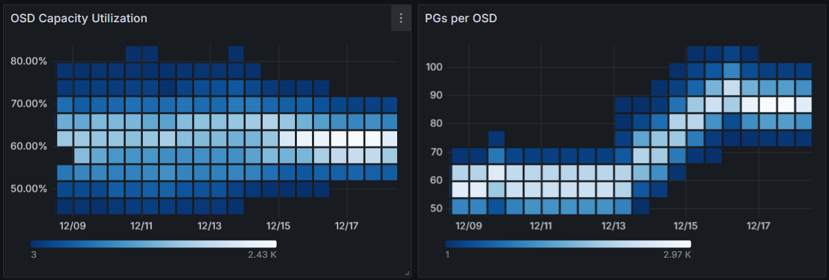This screenshot has width=829, height=280.
Task: Click the 50.00% y-axis label
Action: click(29, 188)
